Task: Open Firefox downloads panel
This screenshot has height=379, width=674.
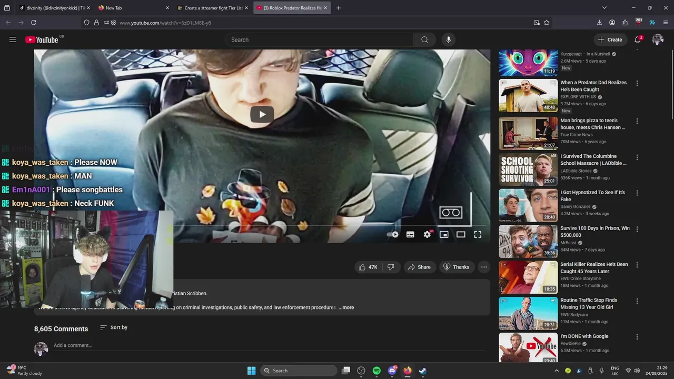Action: click(x=599, y=23)
